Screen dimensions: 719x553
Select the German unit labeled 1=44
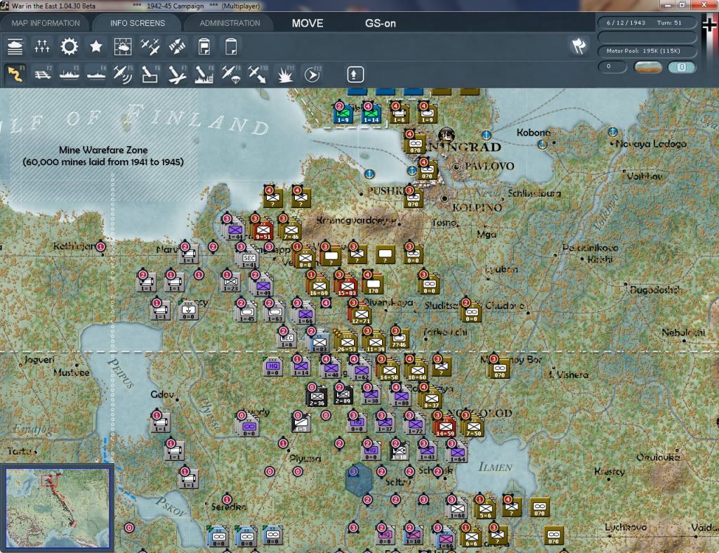click(235, 230)
